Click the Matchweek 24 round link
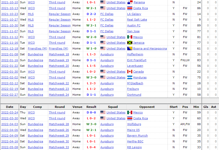 [59, 95]
